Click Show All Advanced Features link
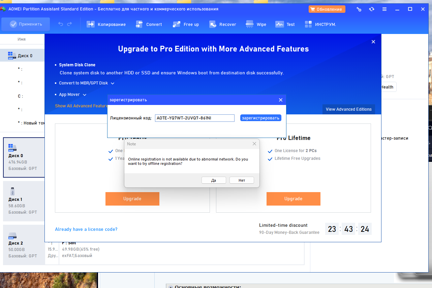 (81, 106)
